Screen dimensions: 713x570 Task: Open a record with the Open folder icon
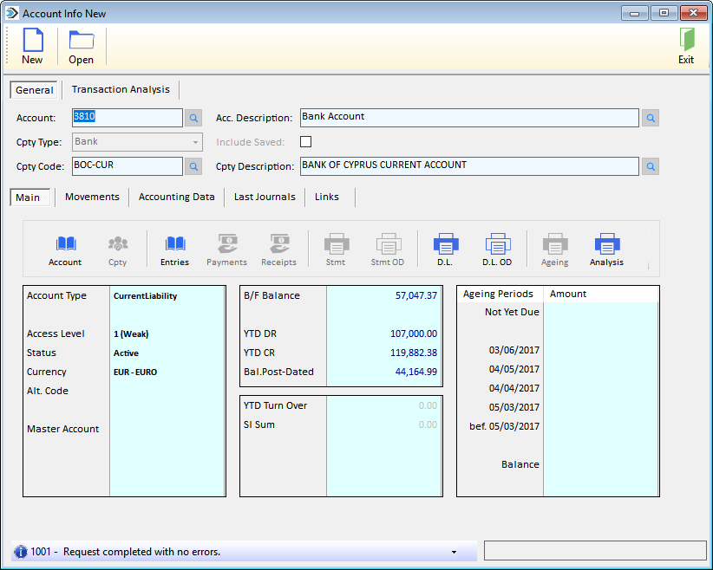click(82, 41)
